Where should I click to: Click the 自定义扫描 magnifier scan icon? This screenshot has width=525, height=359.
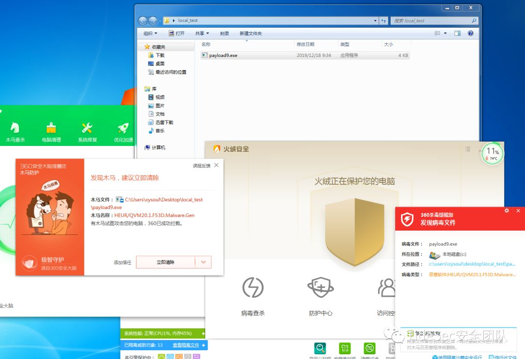click(x=320, y=348)
